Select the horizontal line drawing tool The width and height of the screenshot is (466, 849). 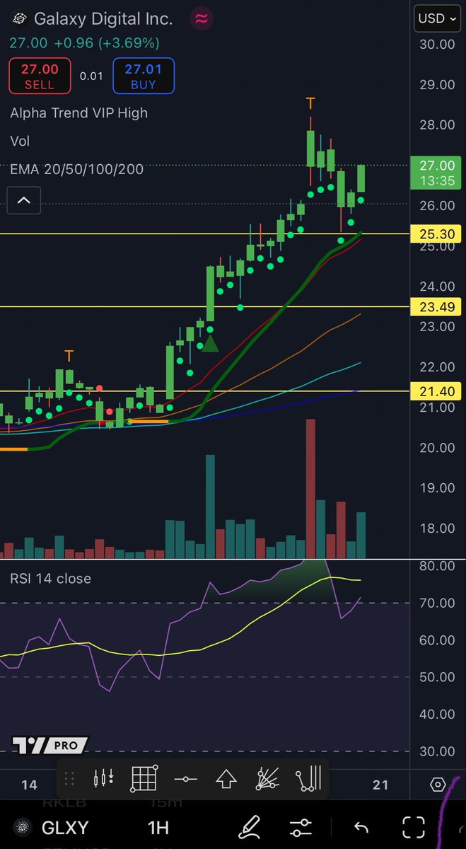185,779
